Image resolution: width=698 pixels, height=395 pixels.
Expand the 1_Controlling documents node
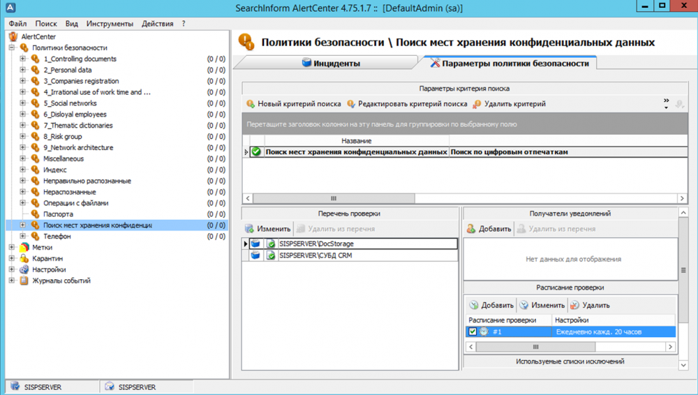point(23,59)
